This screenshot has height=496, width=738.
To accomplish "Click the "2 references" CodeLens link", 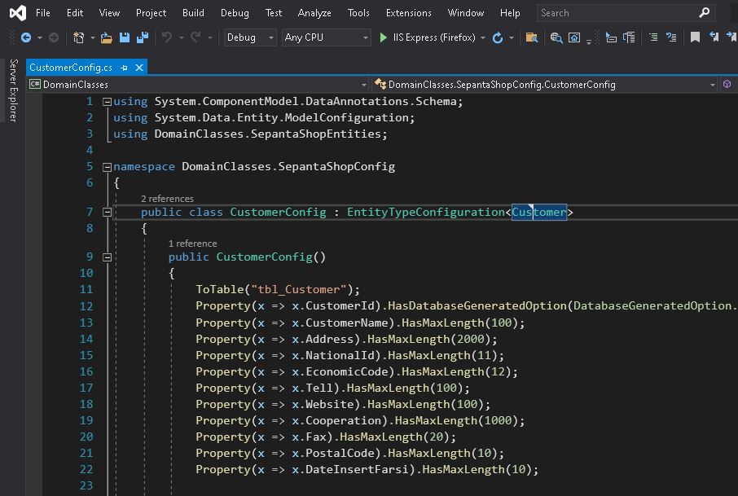I will coord(167,199).
